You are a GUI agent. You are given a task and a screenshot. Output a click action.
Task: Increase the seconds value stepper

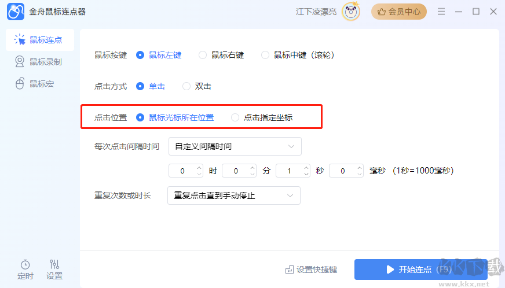click(x=306, y=167)
